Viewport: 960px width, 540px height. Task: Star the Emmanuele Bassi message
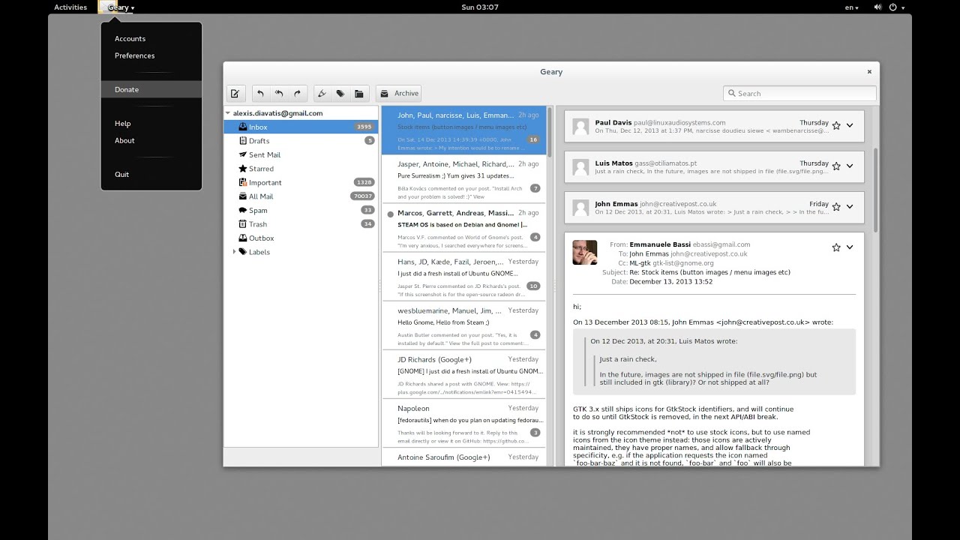click(x=836, y=247)
